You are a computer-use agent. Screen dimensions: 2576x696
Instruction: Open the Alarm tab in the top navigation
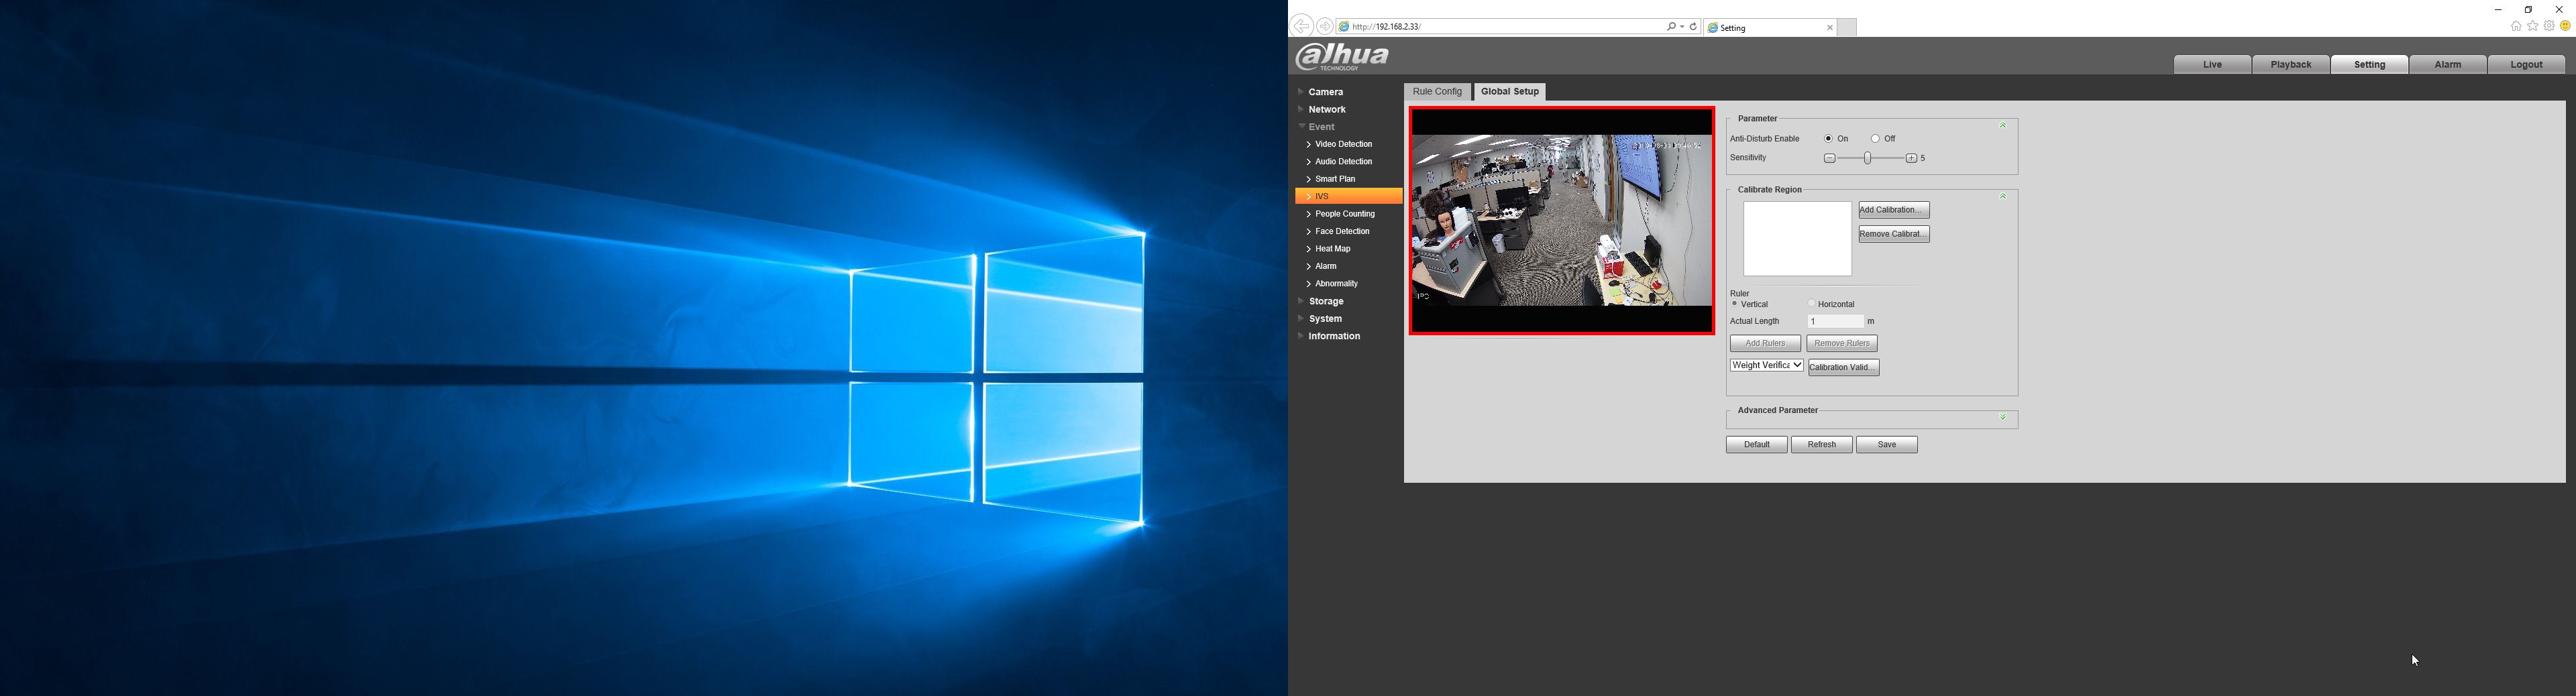(x=2448, y=65)
